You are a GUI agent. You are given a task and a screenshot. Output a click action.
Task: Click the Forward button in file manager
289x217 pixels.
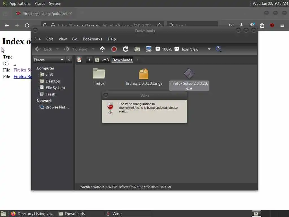tap(76, 49)
